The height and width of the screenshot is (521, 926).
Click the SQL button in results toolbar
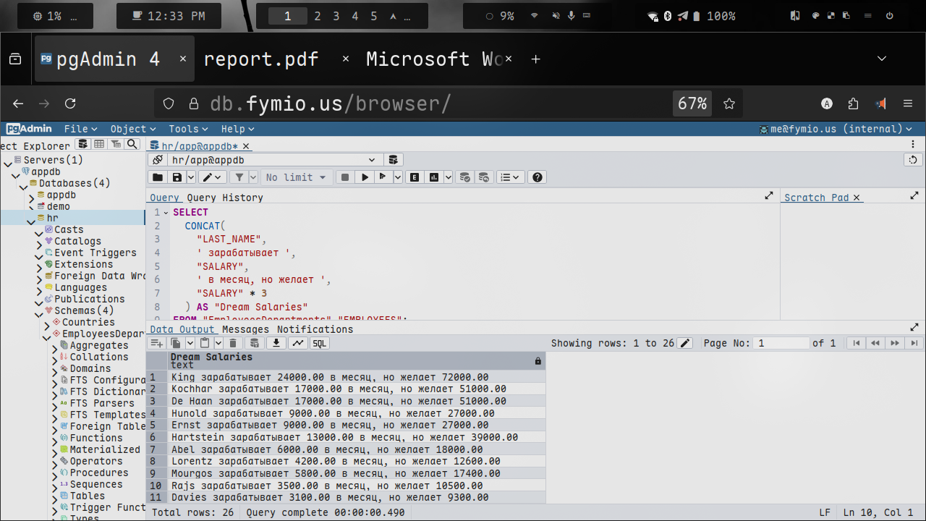pyautogui.click(x=319, y=343)
